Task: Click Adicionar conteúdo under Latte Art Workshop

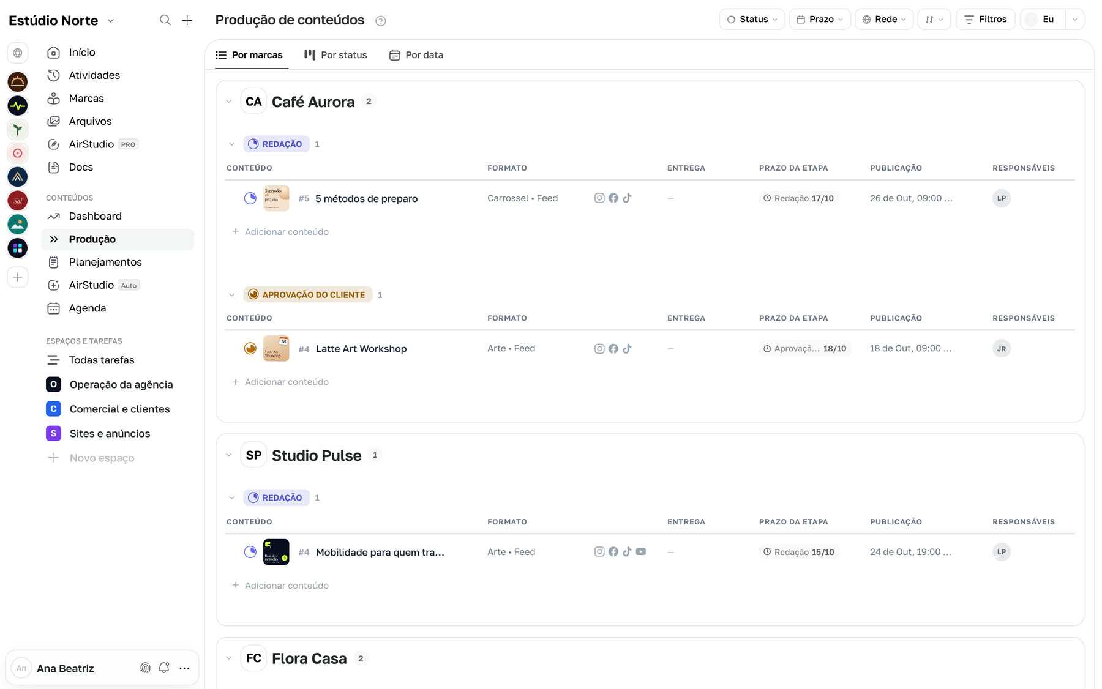Action: [280, 382]
